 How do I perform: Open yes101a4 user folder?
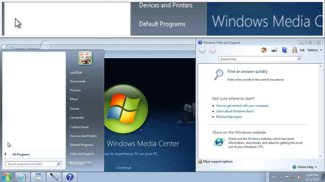[76, 73]
